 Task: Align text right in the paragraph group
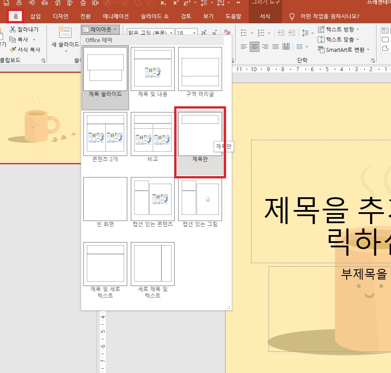(265, 47)
